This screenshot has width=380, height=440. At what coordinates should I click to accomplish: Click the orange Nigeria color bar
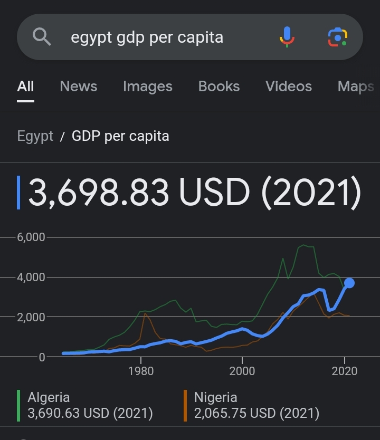[185, 406]
